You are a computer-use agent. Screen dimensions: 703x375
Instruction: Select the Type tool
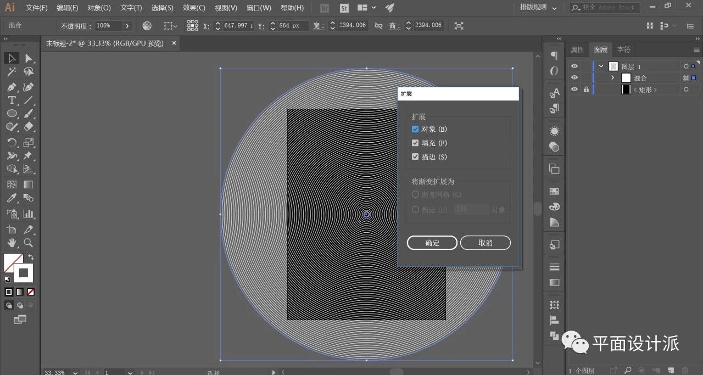tap(12, 100)
